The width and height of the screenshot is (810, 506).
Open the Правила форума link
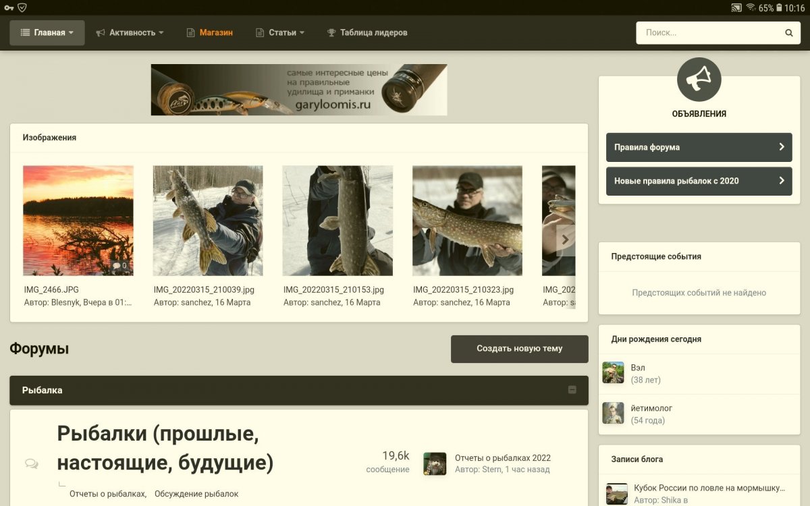[x=699, y=147]
